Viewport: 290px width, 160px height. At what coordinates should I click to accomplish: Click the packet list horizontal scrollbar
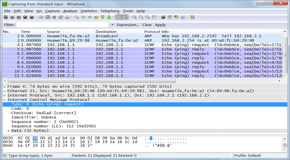tap(92, 81)
